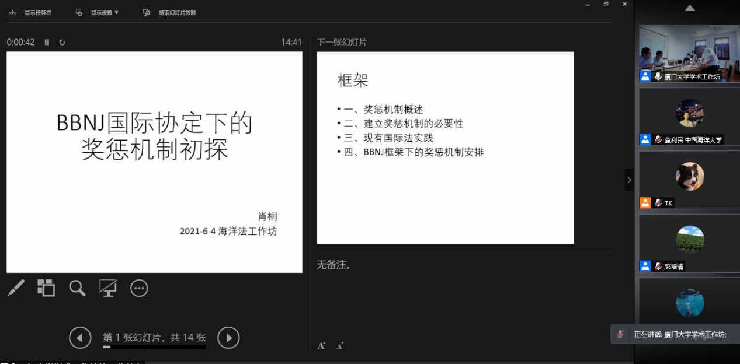740x364 pixels.
Task: Open the see all slides grid view
Action: (x=46, y=288)
